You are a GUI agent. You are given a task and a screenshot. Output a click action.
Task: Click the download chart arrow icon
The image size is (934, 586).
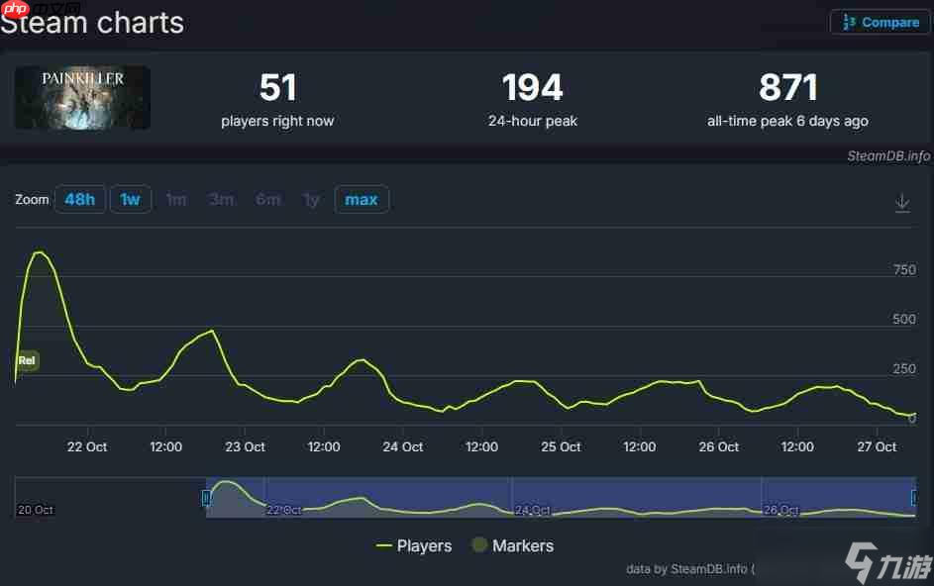(901, 203)
